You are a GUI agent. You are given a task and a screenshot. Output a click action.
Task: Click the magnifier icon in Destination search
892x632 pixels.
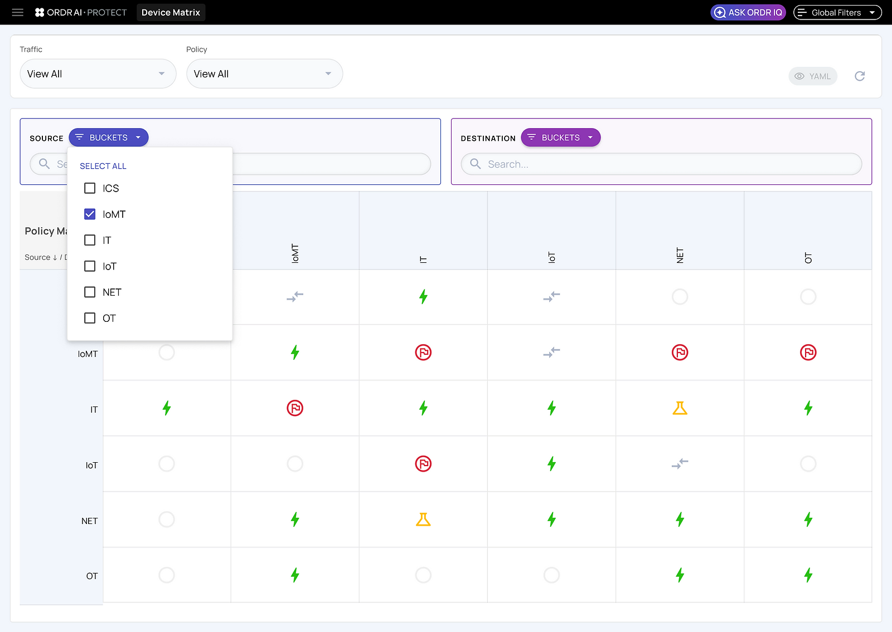click(476, 164)
